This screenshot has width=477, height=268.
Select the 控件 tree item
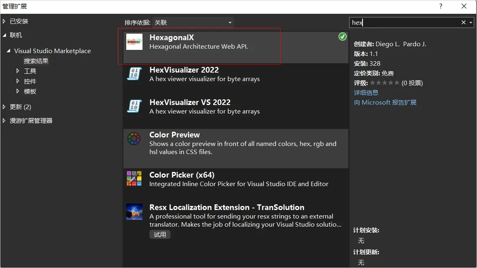[x=30, y=81]
